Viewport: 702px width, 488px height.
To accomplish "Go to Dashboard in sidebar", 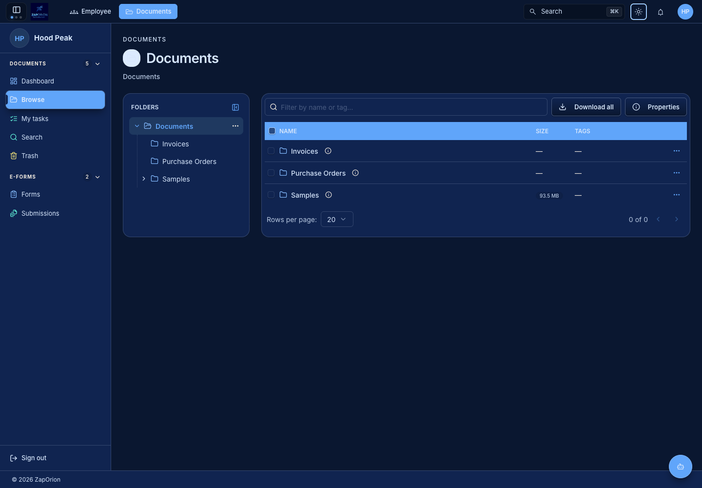I will coord(55,81).
